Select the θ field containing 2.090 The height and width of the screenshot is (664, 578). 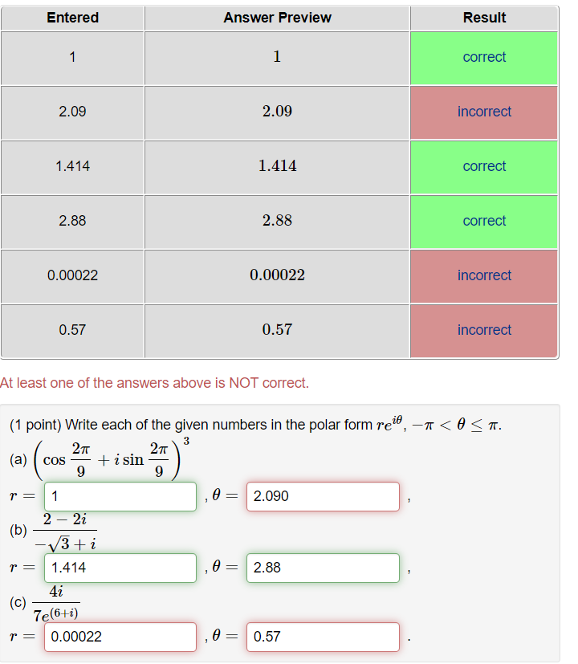pyautogui.click(x=322, y=496)
